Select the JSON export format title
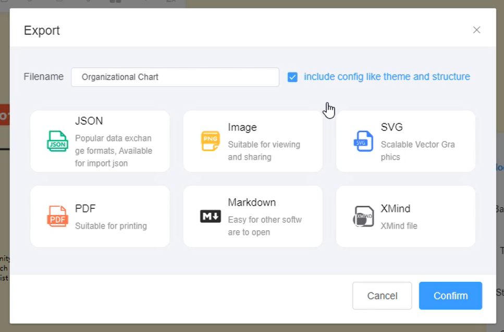 click(89, 121)
